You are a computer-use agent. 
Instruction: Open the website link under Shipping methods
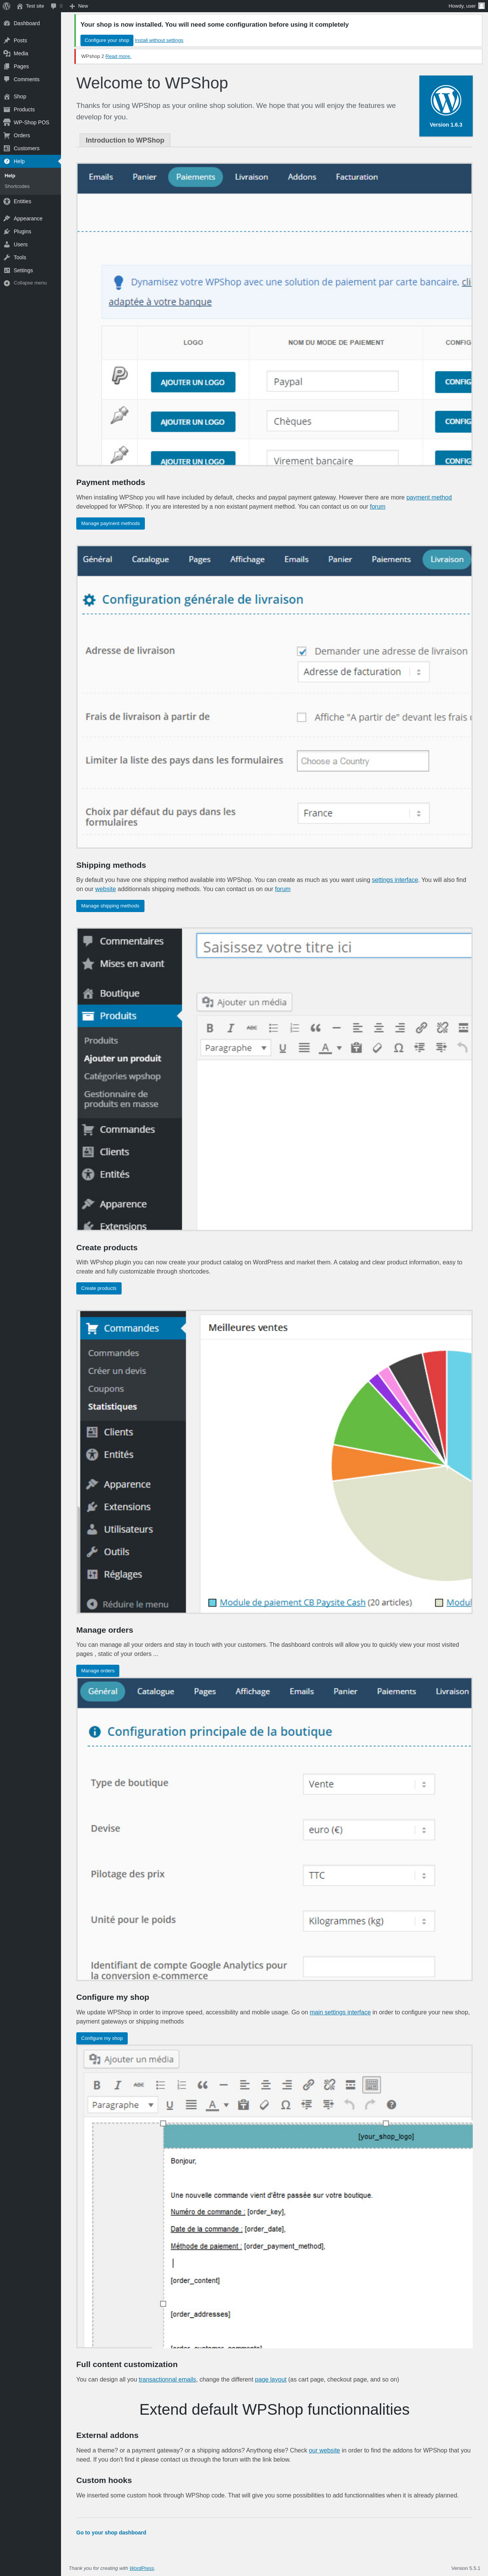tap(105, 889)
